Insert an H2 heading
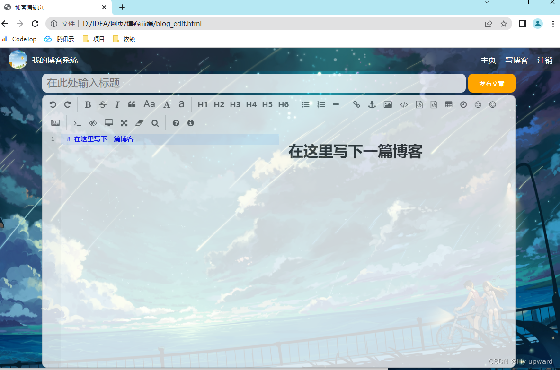This screenshot has height=370, width=560. 219,104
